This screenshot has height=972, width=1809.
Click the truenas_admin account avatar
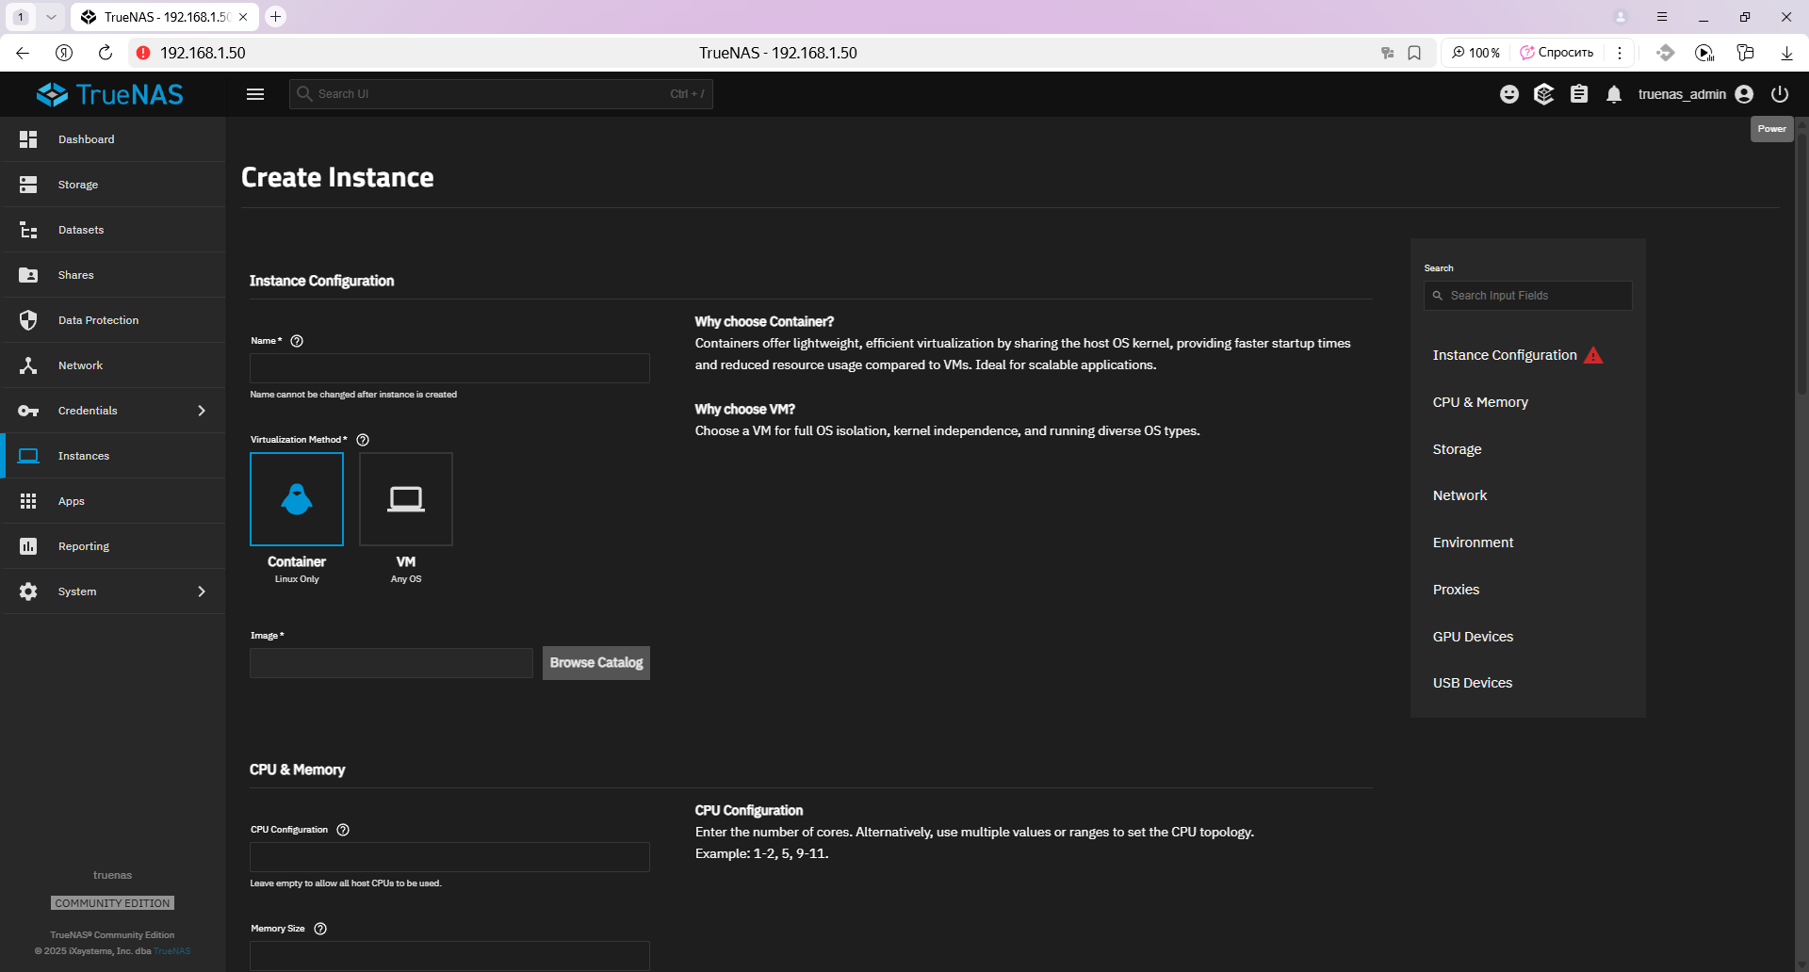tap(1744, 94)
